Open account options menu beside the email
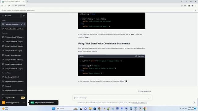This screenshot has height=111, width=198. coord(24,103)
